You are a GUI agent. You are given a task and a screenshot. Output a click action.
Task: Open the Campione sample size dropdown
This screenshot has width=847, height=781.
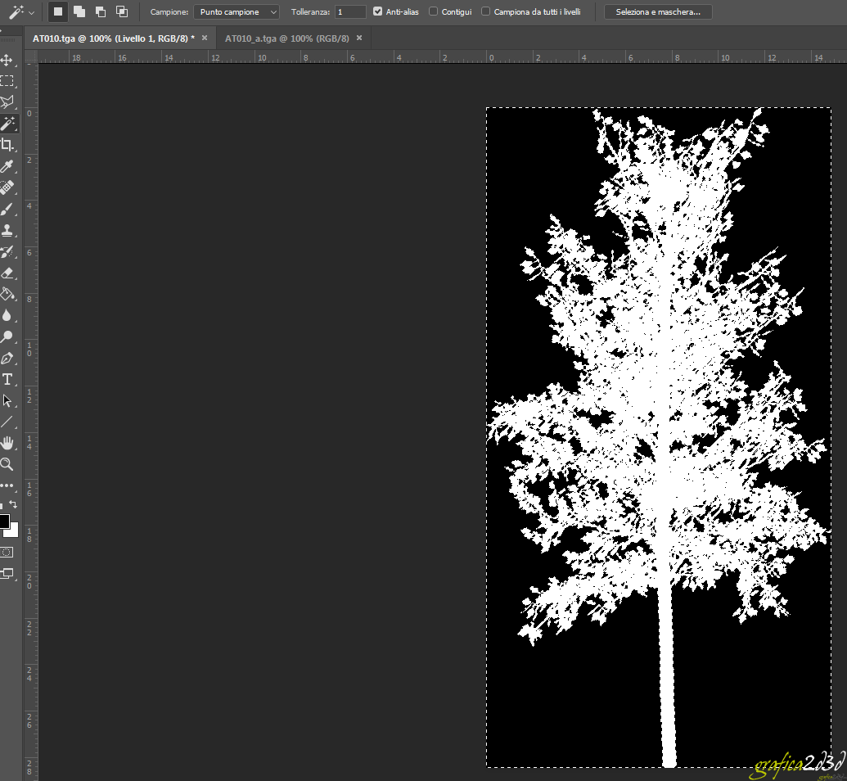pyautogui.click(x=236, y=12)
